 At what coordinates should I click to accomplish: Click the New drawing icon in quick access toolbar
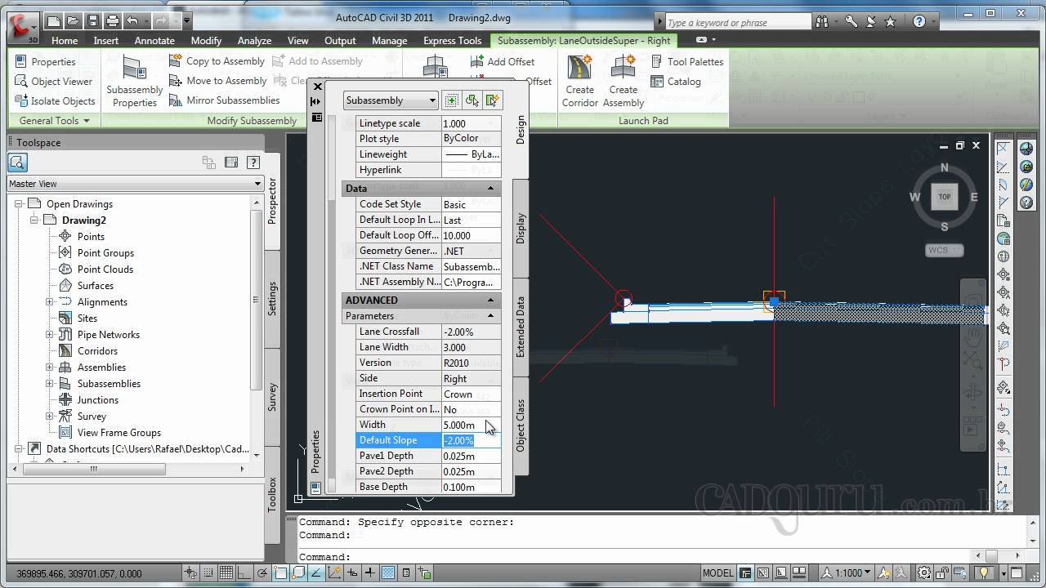coord(53,20)
